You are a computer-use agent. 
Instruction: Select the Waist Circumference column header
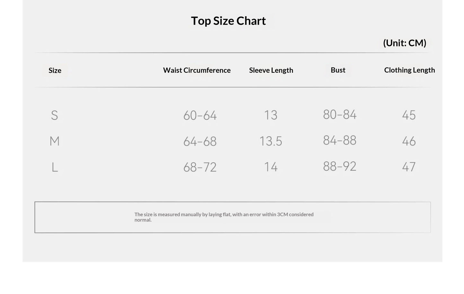tap(197, 70)
